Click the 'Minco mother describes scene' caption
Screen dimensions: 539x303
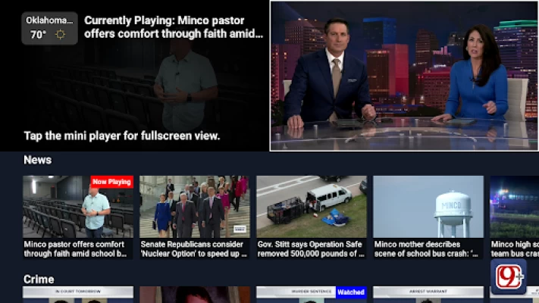(x=428, y=249)
